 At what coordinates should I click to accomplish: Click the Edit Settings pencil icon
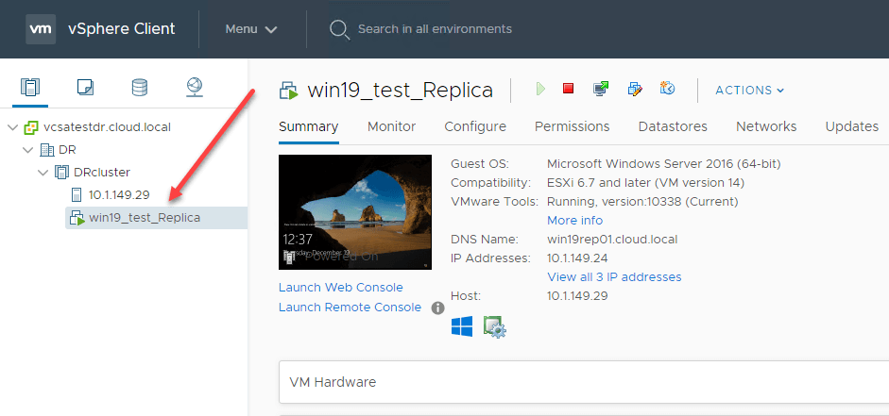pos(635,89)
